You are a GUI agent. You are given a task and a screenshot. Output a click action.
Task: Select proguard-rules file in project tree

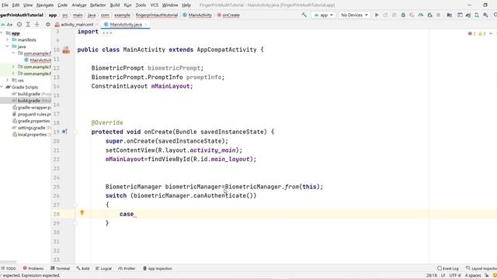pyautogui.click(x=31, y=114)
